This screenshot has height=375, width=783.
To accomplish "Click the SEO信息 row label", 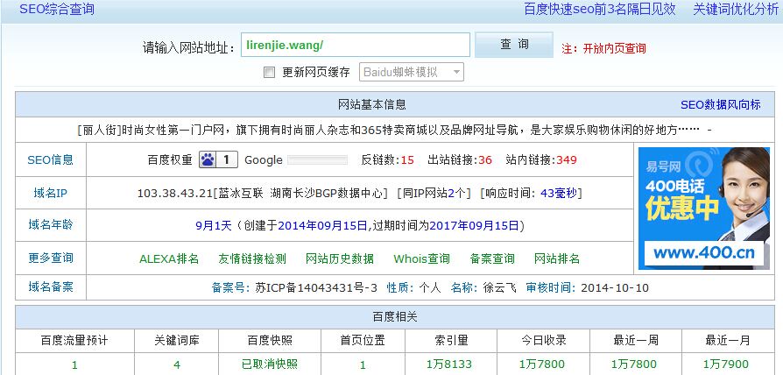I will click(x=51, y=159).
